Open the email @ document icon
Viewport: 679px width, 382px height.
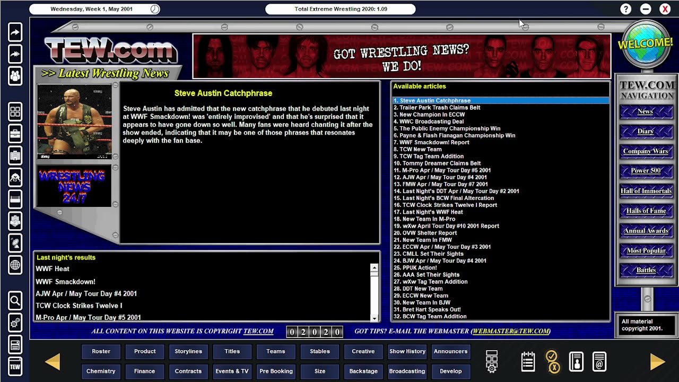pyautogui.click(x=599, y=361)
